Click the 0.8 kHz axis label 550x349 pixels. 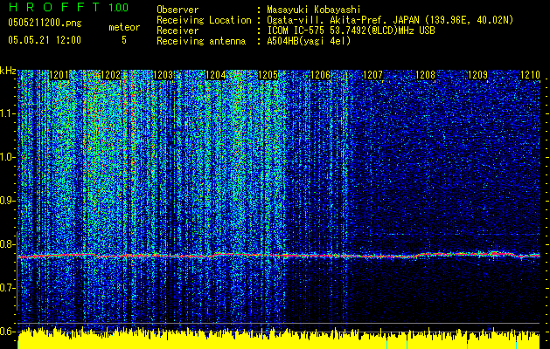pos(8,244)
